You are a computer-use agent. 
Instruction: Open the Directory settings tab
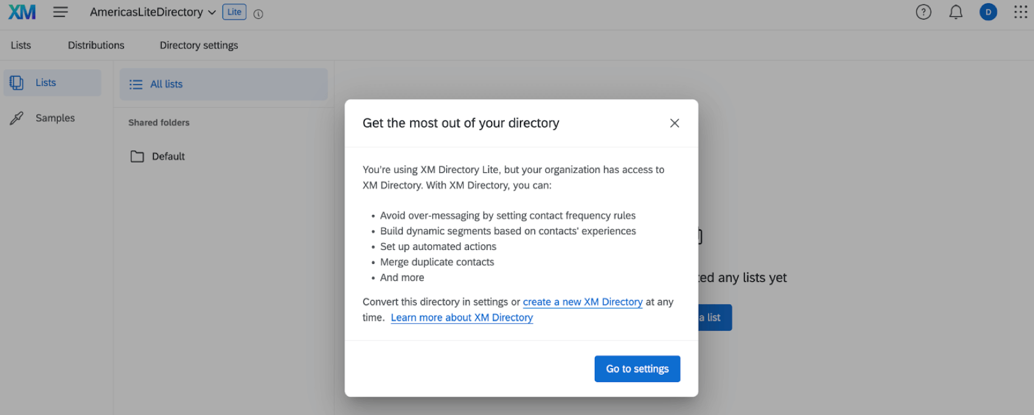pyautogui.click(x=199, y=45)
